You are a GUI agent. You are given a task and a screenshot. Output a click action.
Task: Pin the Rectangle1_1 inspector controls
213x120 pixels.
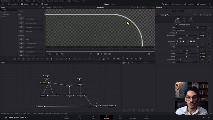coord(204,15)
